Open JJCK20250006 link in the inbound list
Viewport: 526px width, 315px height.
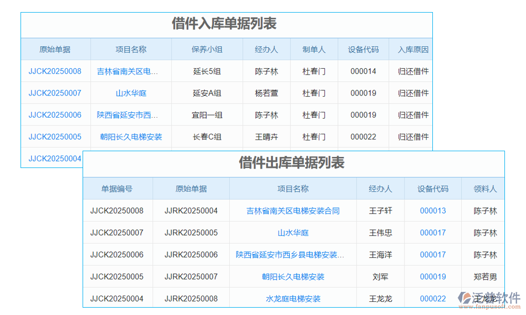click(55, 115)
